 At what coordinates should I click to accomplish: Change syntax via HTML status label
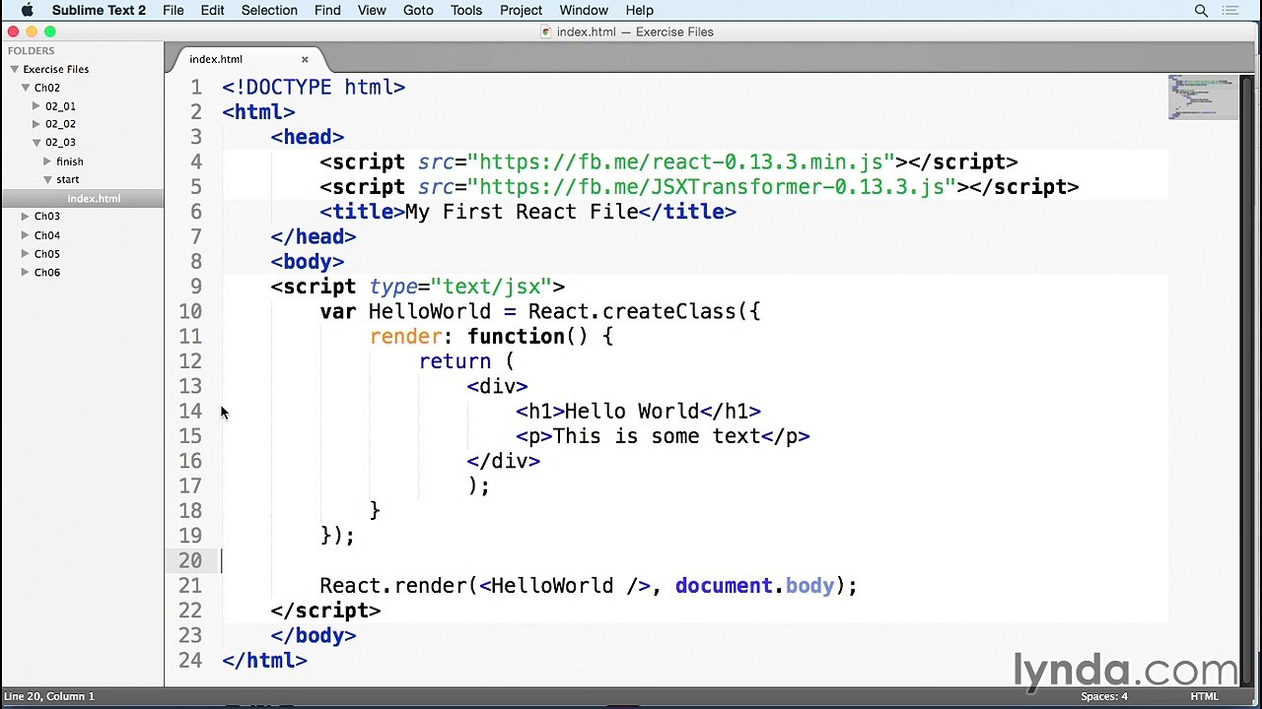1204,696
